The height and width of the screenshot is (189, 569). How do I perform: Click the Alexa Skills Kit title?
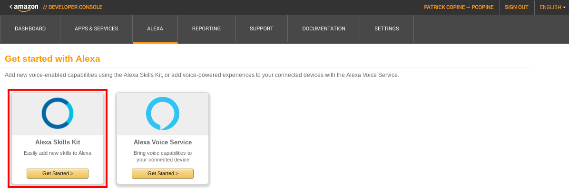58,142
